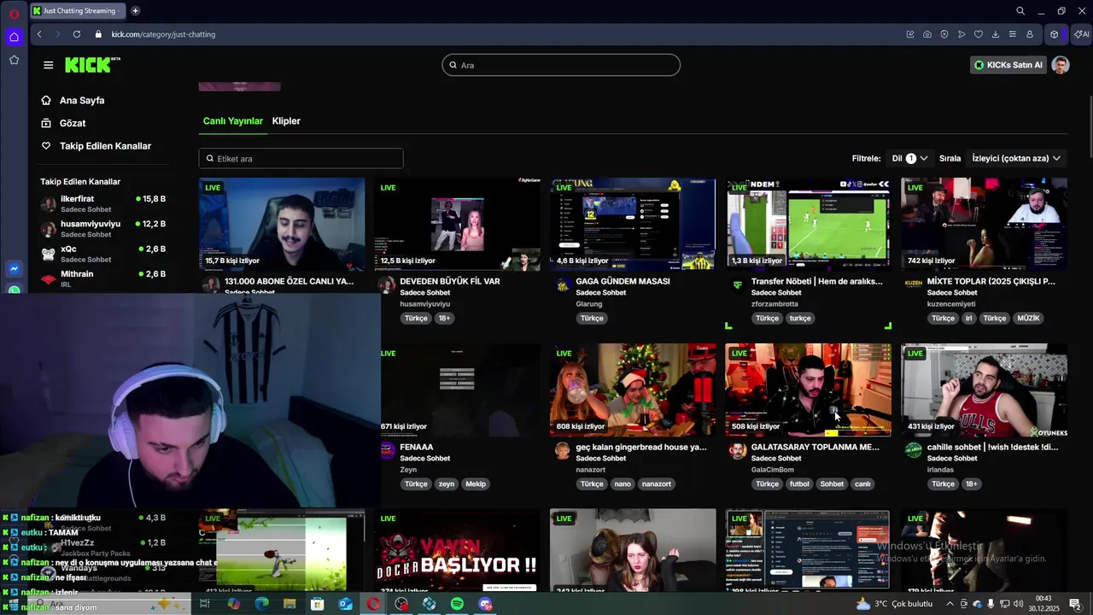Screen dimensions: 1093x615
Task: Click the Opera icon in the taskbar
Action: coord(373,604)
